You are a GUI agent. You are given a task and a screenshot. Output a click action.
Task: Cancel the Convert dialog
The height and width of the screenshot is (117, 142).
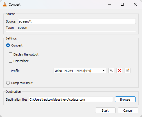(128, 111)
